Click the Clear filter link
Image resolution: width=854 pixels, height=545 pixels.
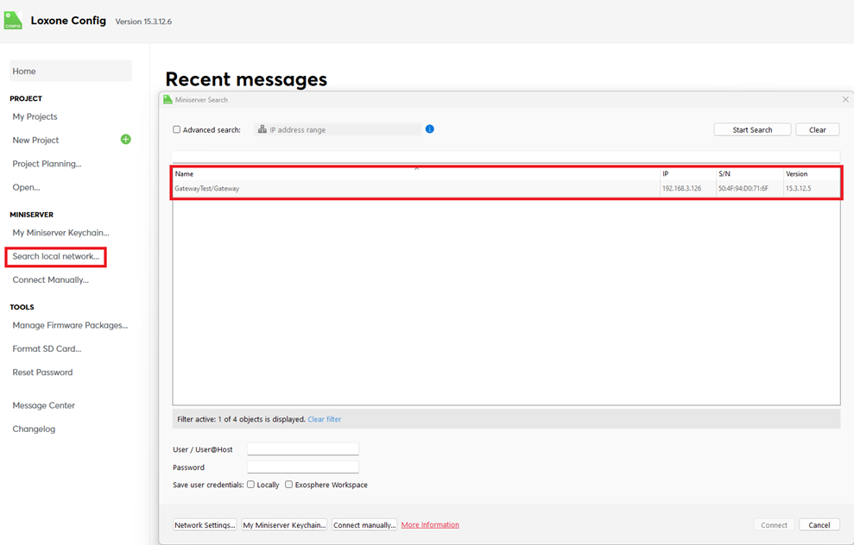[324, 419]
